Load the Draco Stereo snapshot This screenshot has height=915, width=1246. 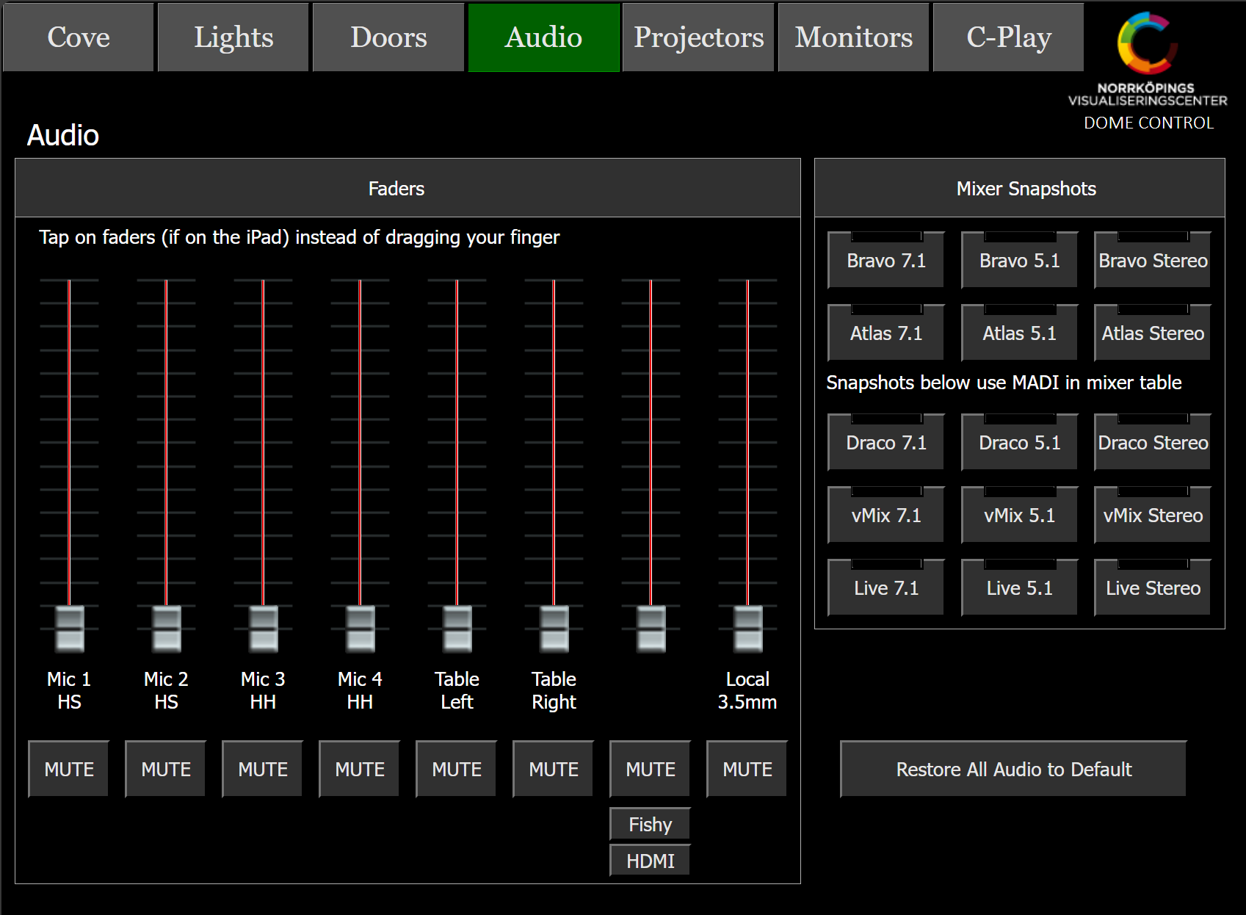click(1153, 442)
